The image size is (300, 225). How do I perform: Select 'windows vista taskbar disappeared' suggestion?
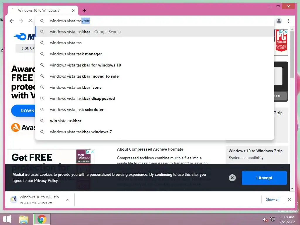(x=155, y=98)
